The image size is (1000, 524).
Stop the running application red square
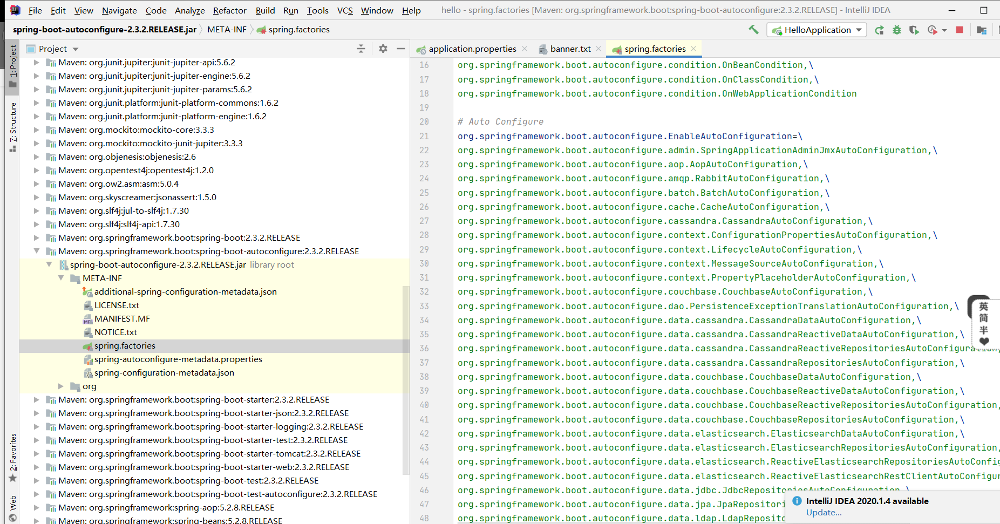[960, 30]
